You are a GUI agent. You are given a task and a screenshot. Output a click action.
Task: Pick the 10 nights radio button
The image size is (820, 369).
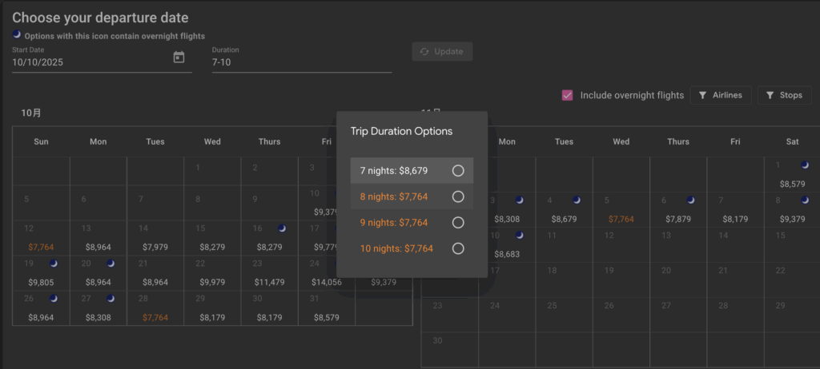pos(458,248)
